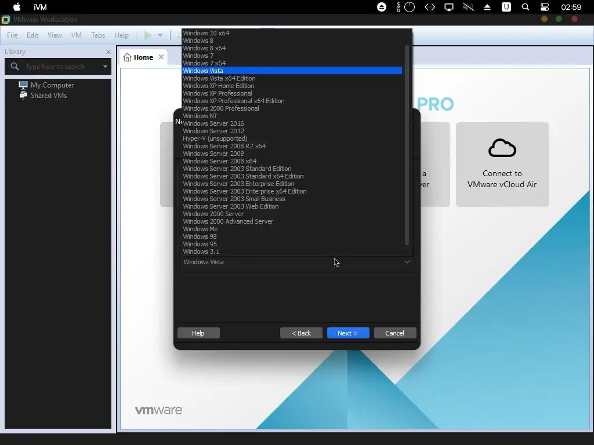Click the display icon in the menu bar

point(449,7)
